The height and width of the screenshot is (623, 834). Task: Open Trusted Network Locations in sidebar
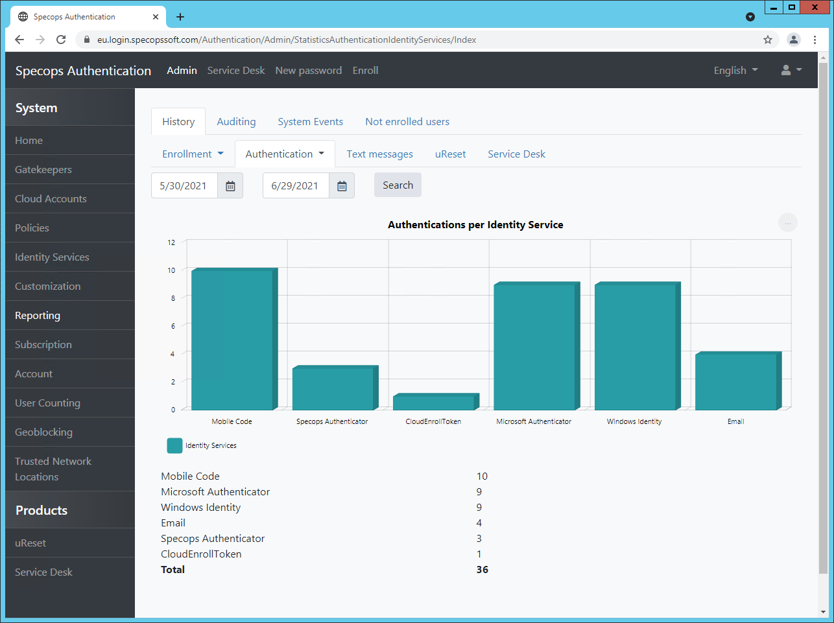point(70,469)
